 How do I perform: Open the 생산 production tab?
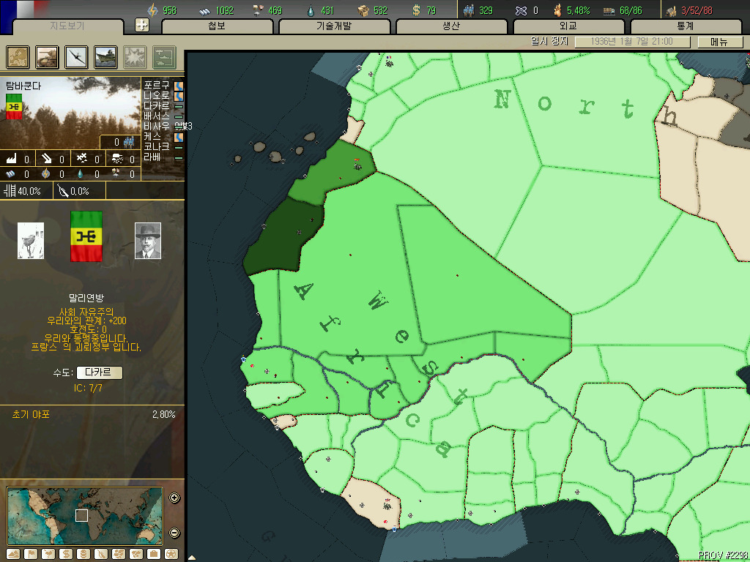[451, 26]
